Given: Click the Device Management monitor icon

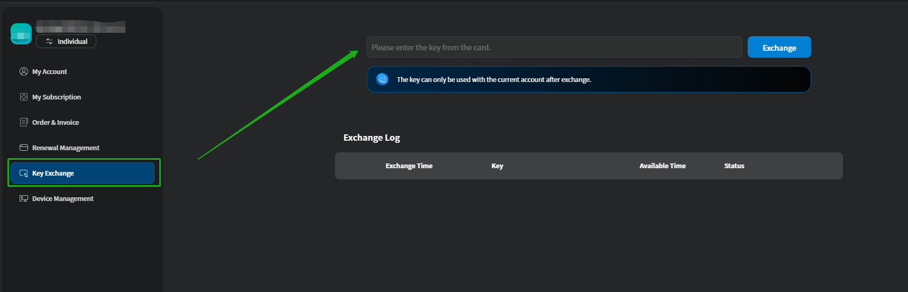Looking at the screenshot, I should click(x=24, y=198).
